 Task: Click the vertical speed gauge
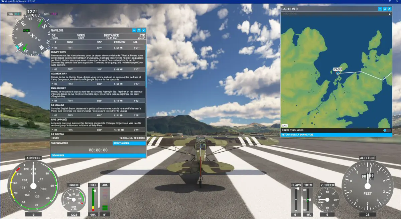pyautogui.click(x=327, y=199)
